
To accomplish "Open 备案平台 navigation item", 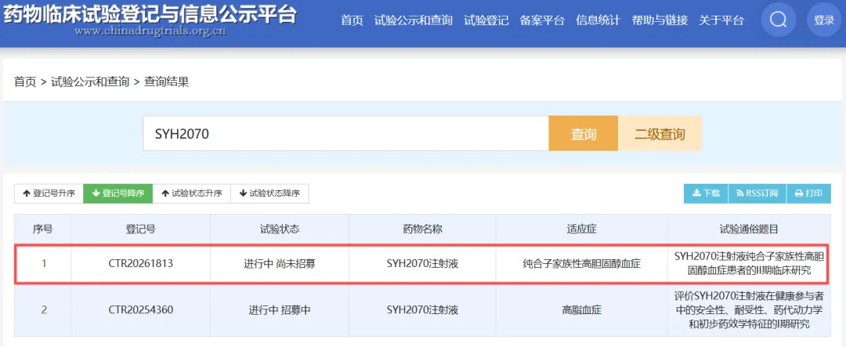I will [542, 20].
